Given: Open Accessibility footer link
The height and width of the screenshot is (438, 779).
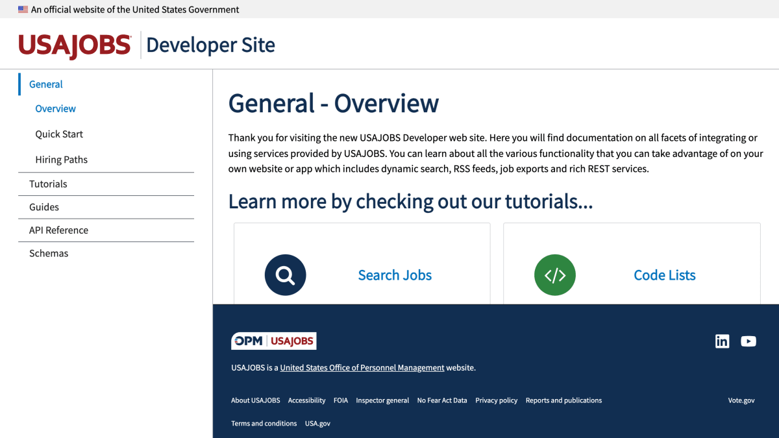Looking at the screenshot, I should tap(306, 400).
